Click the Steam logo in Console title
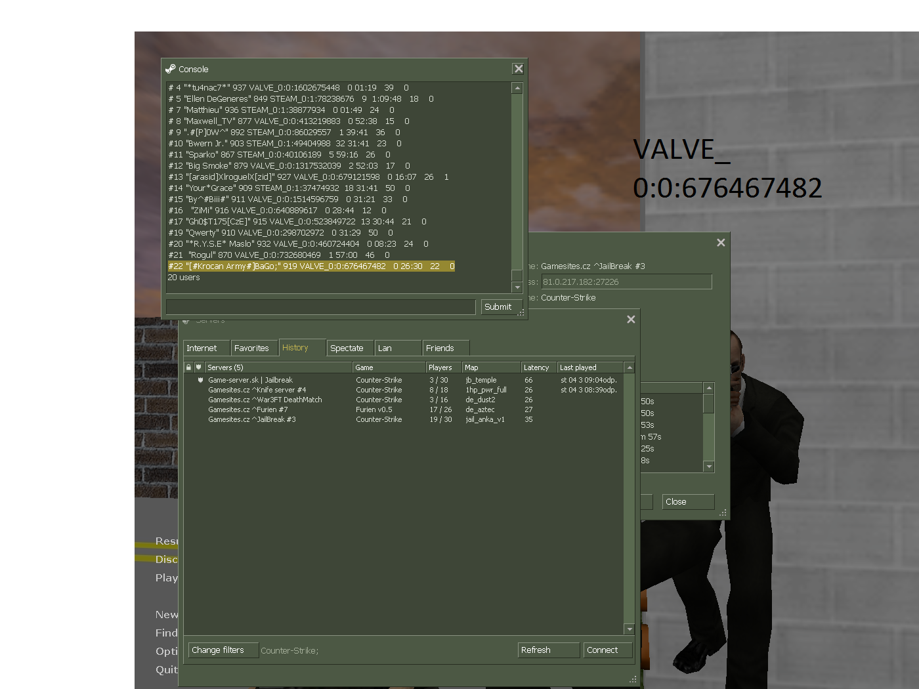This screenshot has height=689, width=919. tap(171, 69)
